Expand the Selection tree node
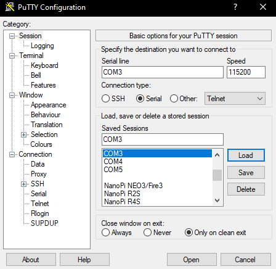Screen dimensions: 276x269 click(x=23, y=135)
